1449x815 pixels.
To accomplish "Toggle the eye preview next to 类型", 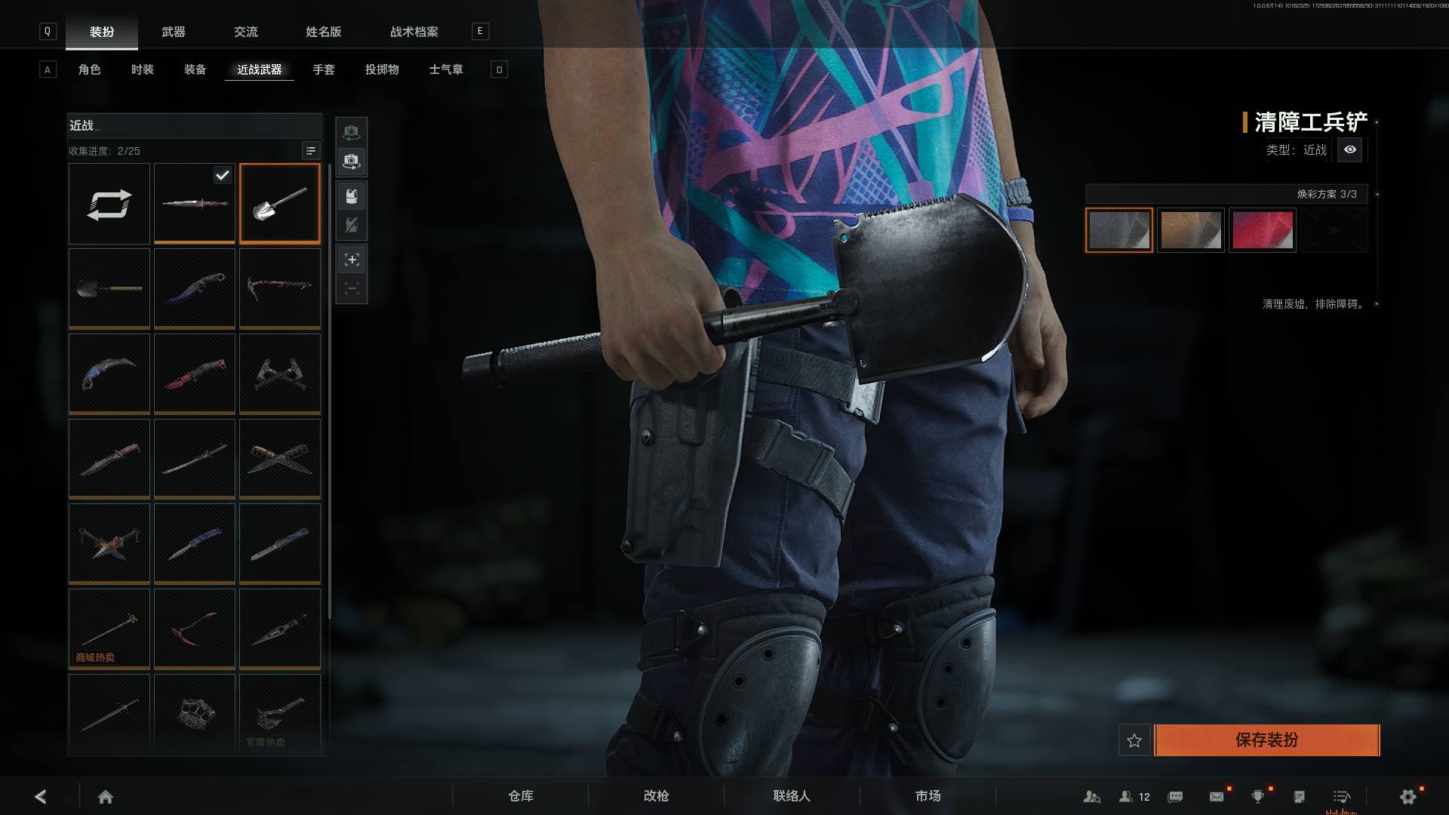I will coord(1350,149).
